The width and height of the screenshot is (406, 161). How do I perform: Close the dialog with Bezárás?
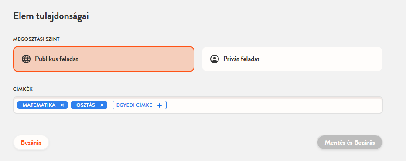click(31, 142)
